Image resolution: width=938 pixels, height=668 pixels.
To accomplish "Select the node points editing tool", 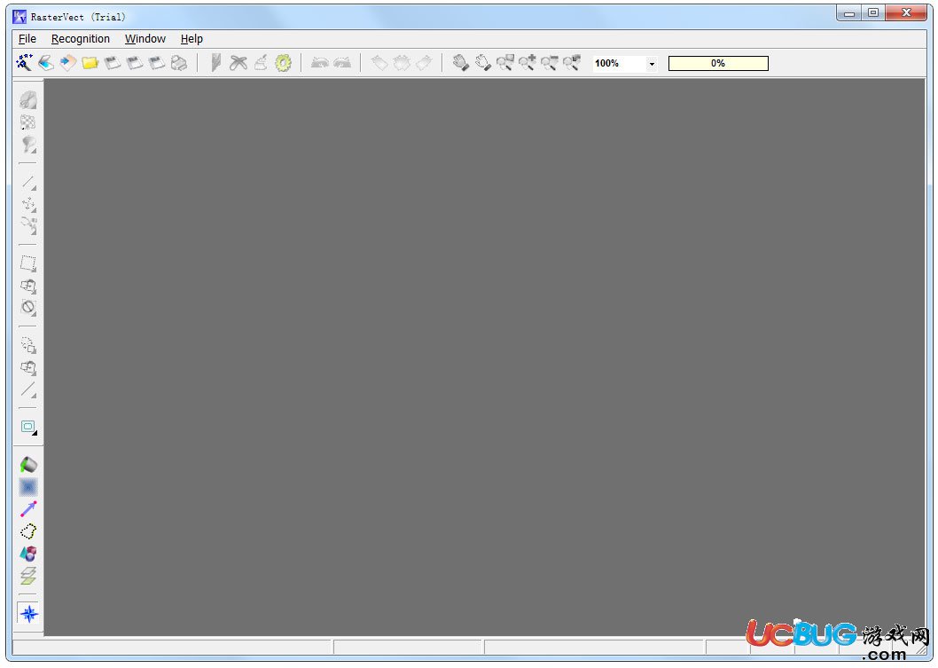I will [x=28, y=204].
